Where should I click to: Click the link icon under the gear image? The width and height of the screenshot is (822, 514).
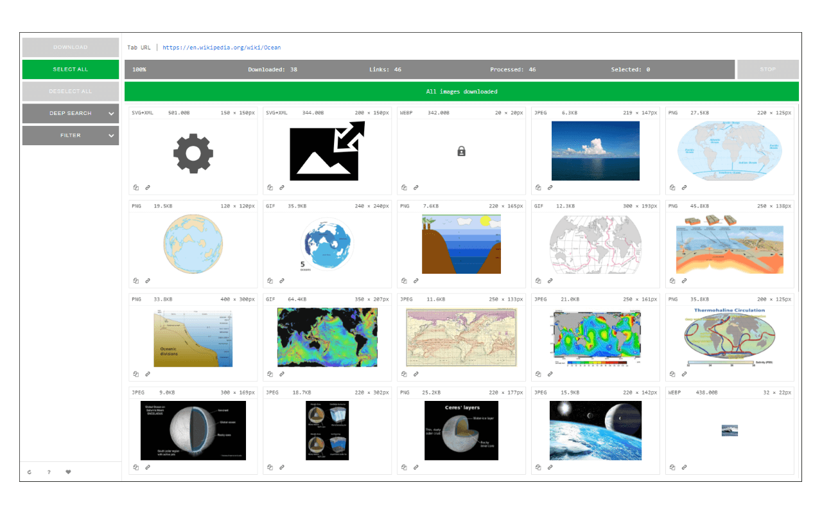148,188
